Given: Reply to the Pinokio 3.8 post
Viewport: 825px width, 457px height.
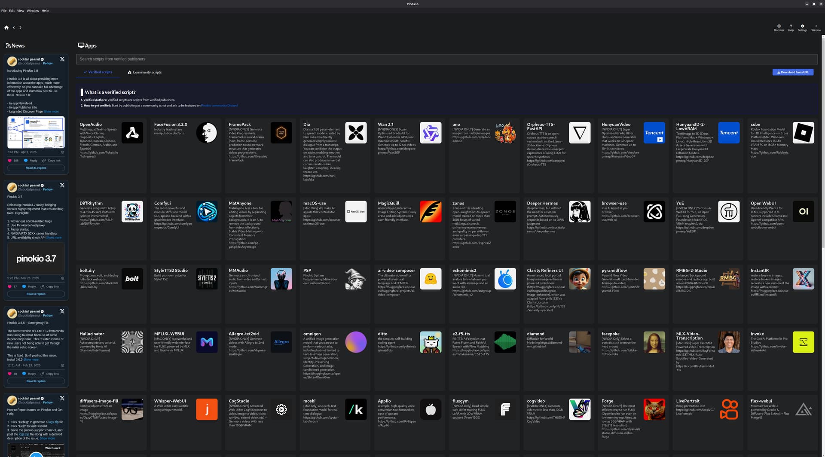Looking at the screenshot, I should (x=31, y=161).
